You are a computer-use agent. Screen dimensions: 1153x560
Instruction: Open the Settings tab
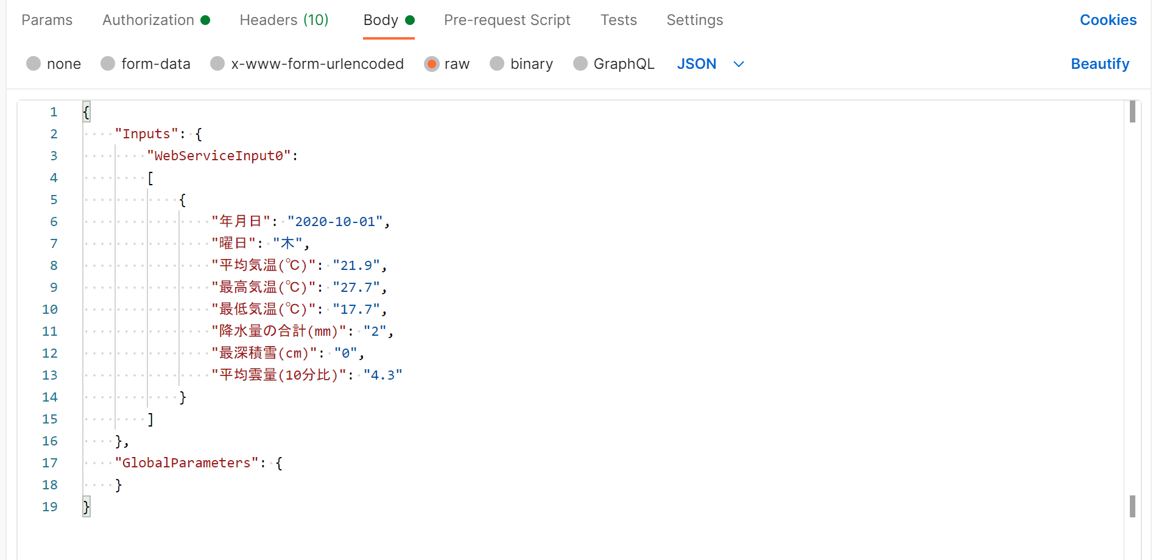(x=694, y=20)
